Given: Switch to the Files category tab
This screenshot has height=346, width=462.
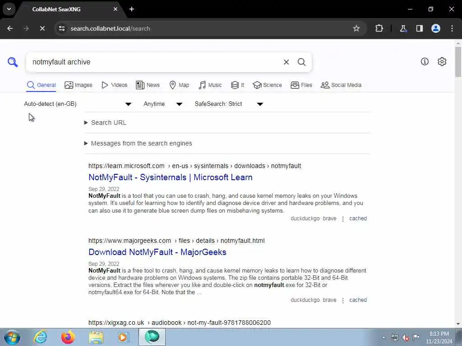Looking at the screenshot, I should click(301, 85).
